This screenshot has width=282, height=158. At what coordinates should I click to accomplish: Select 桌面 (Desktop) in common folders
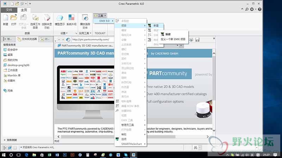coord(8,55)
